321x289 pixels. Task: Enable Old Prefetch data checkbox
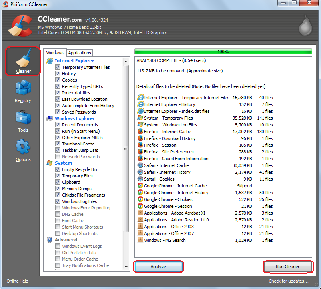(58, 252)
